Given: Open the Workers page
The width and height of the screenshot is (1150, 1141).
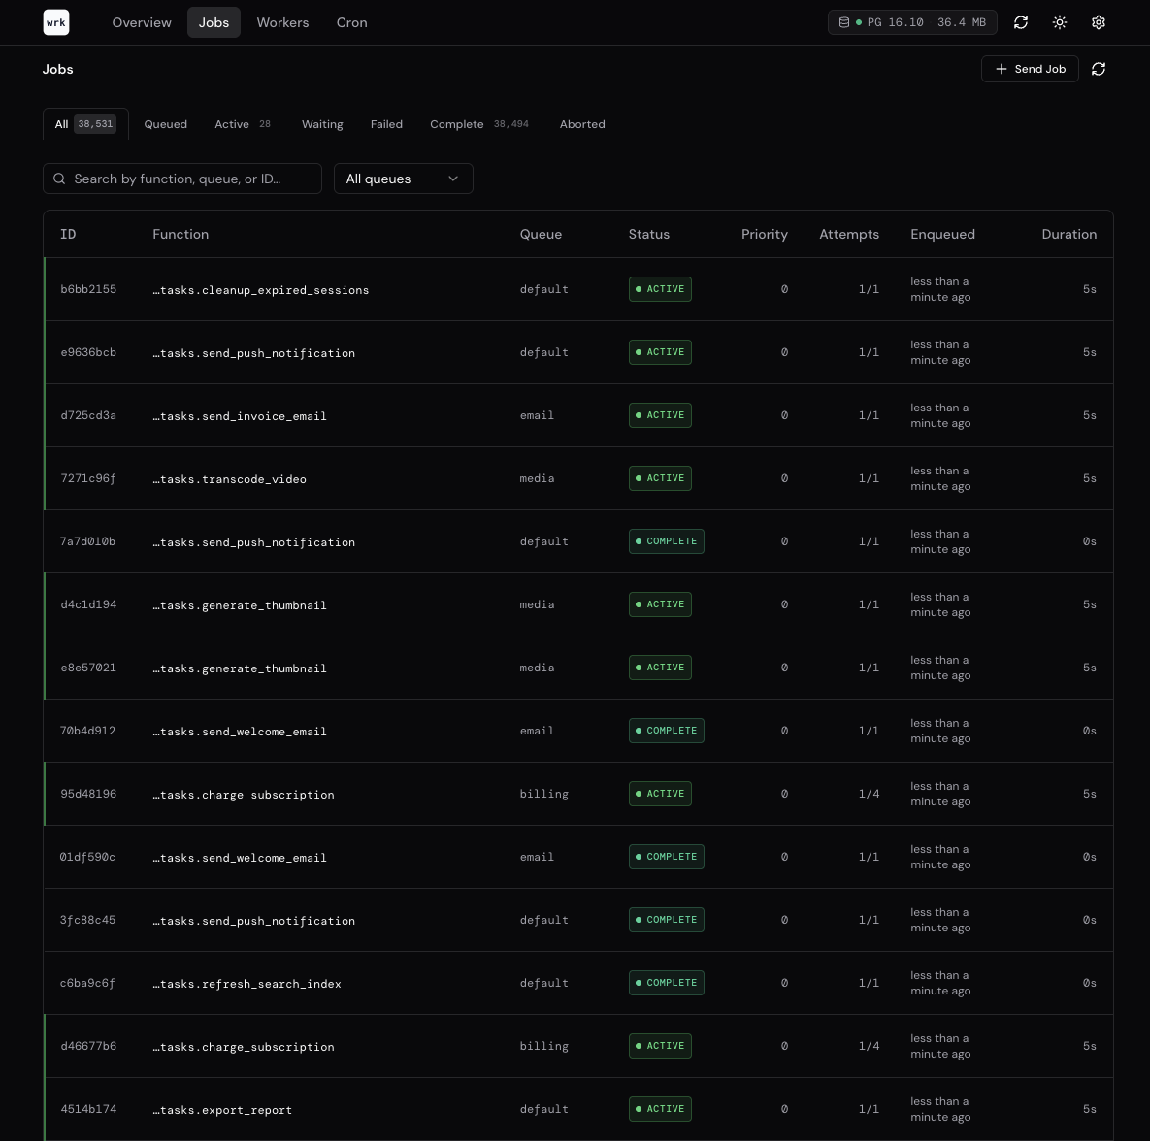Looking at the screenshot, I should click(282, 22).
